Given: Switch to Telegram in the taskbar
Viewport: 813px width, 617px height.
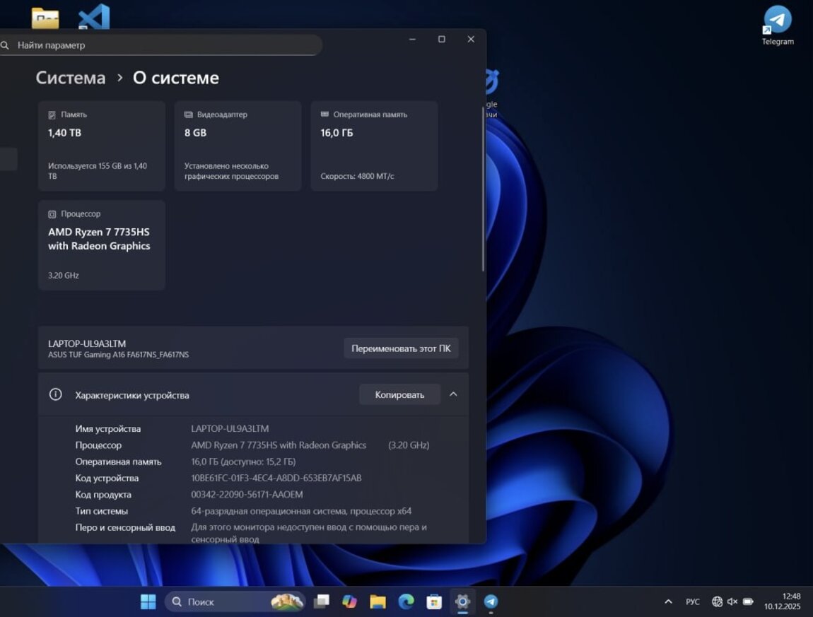Looking at the screenshot, I should click(x=491, y=601).
